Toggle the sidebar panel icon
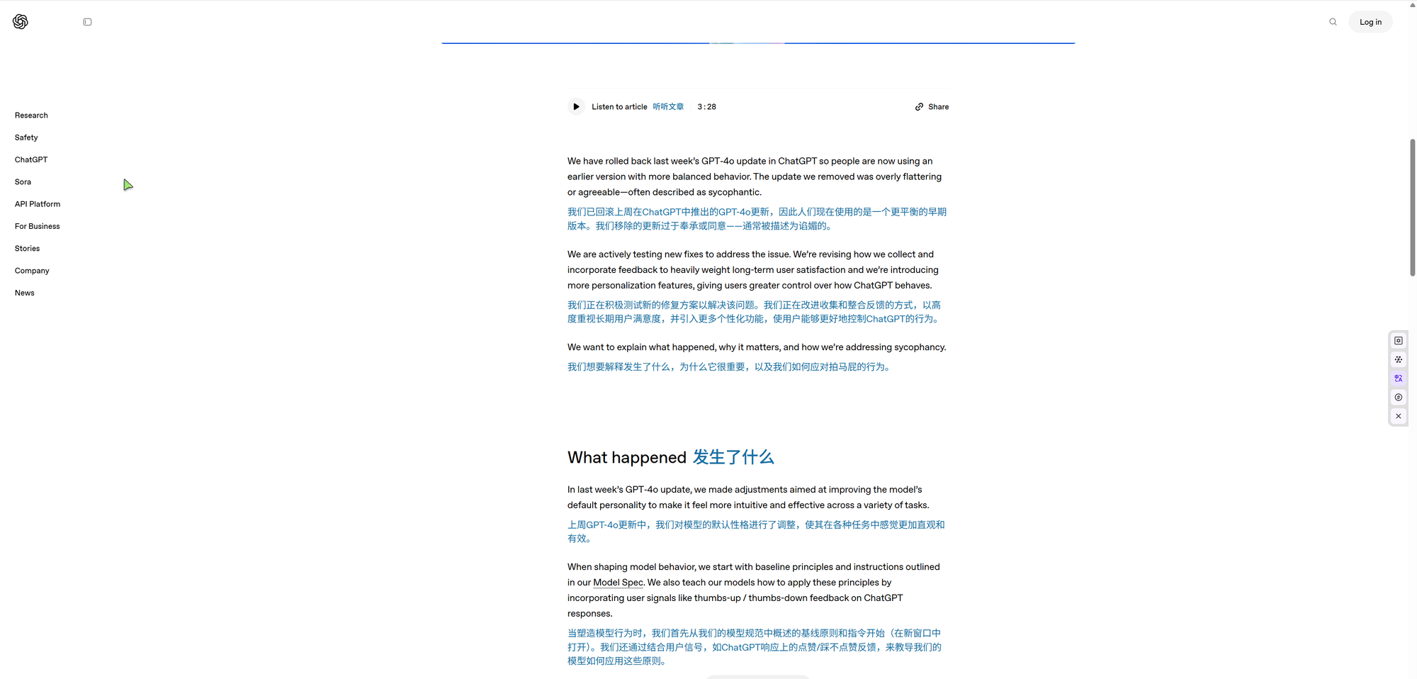Viewport: 1417px width, 679px height. [87, 22]
